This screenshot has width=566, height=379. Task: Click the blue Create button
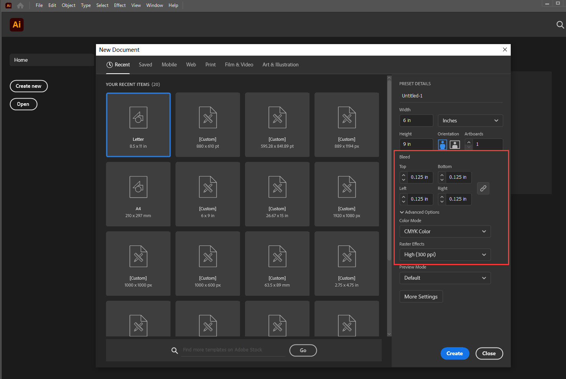[x=455, y=354]
